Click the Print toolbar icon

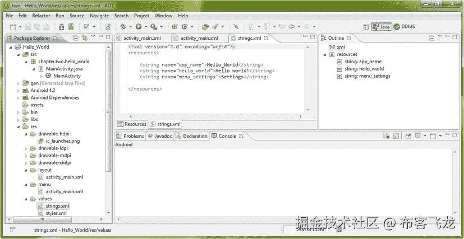pos(47,27)
